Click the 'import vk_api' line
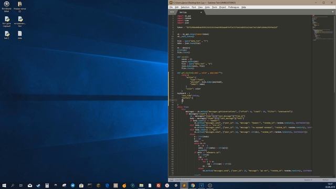336x189 pixels. (x=184, y=16)
